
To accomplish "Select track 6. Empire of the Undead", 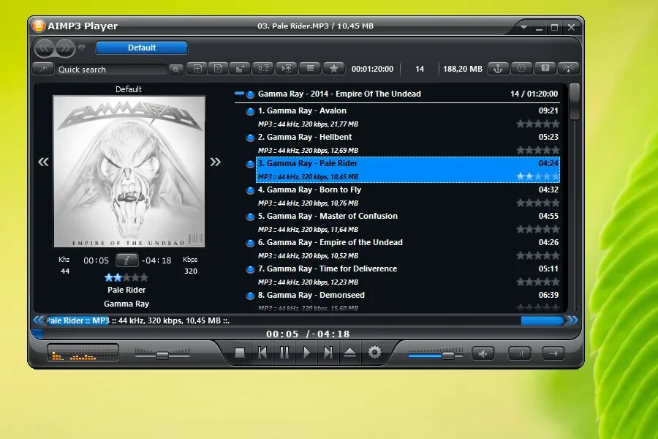I will pyautogui.click(x=408, y=249).
